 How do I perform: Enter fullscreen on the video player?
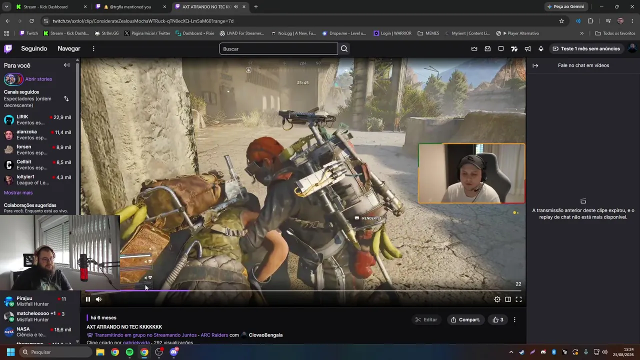tap(518, 299)
